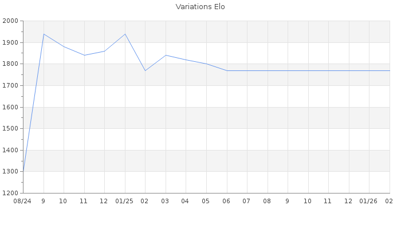Image resolution: width=401 pixels, height=229 pixels.
Task: Click the 08/24 date label on the x-axis
Action: (x=23, y=202)
